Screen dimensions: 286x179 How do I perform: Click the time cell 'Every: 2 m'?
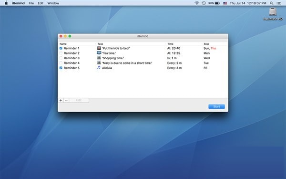[174, 63]
